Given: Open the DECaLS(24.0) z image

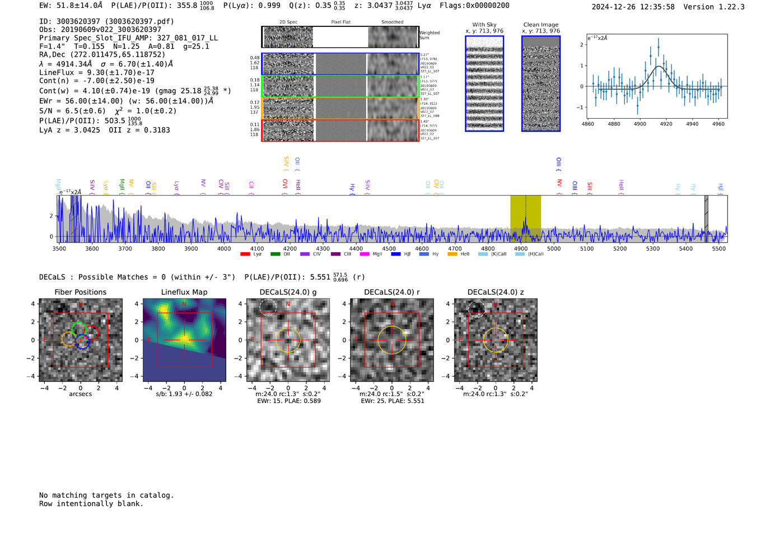Looking at the screenshot, I should click(496, 340).
